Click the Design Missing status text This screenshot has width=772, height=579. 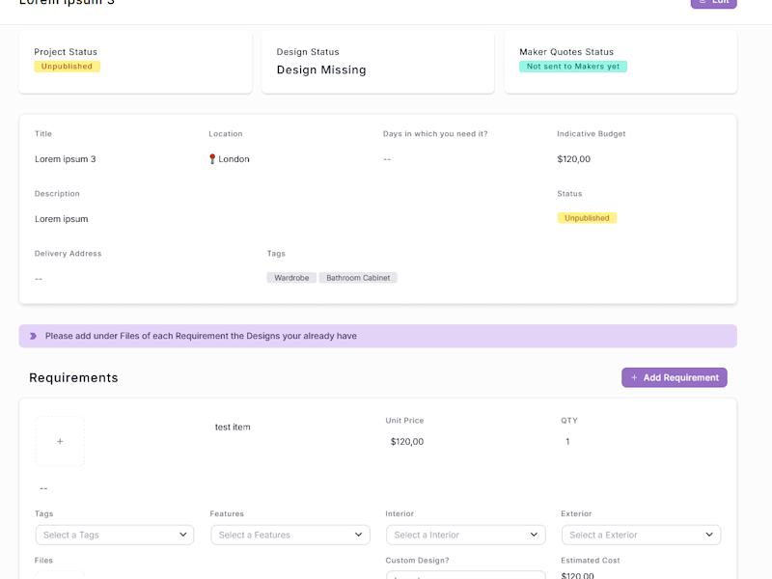pyautogui.click(x=321, y=69)
